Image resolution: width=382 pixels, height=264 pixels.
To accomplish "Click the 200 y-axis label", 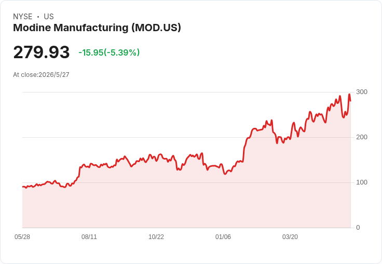I will [362, 137].
